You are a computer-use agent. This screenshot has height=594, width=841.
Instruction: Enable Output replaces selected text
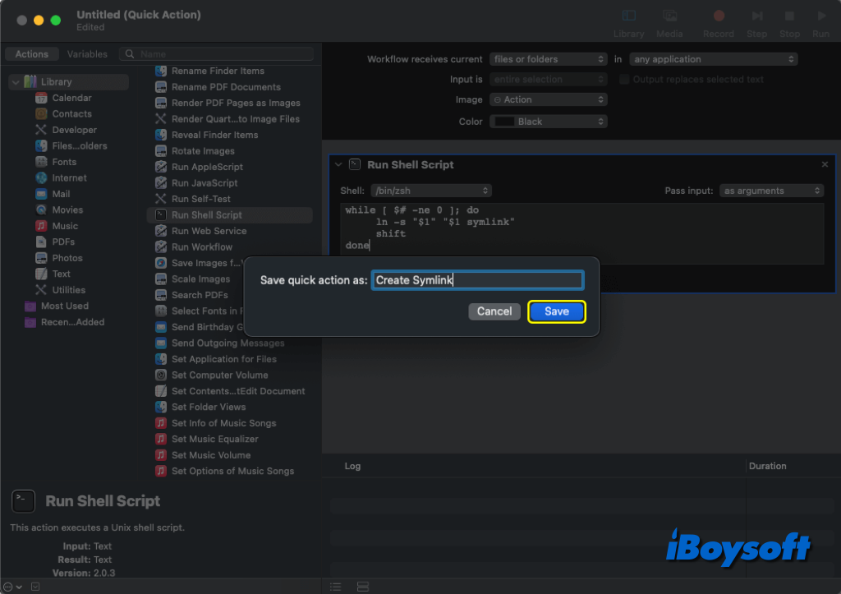pos(624,78)
